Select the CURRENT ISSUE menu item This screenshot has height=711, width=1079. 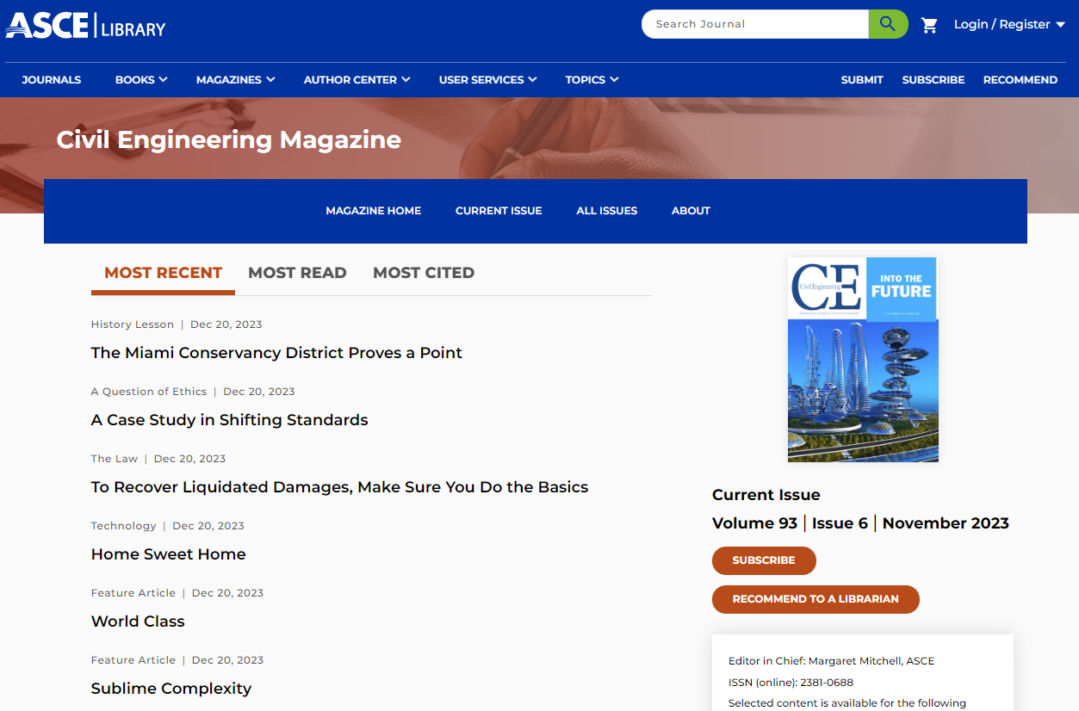[x=499, y=210]
